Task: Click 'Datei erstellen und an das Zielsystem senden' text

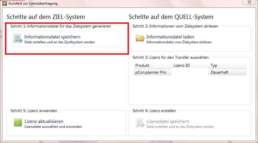Action: click(x=180, y=127)
